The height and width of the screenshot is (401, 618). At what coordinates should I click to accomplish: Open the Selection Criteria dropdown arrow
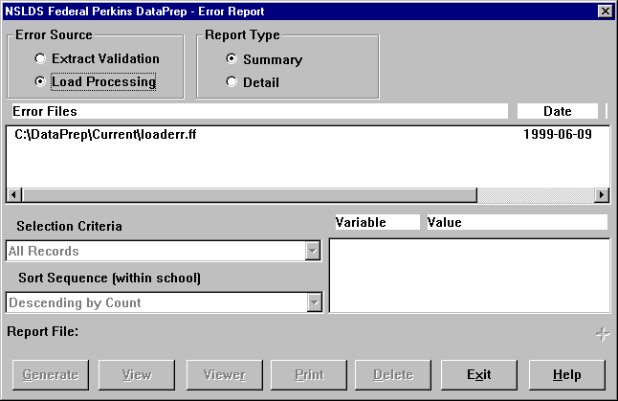[x=313, y=251]
